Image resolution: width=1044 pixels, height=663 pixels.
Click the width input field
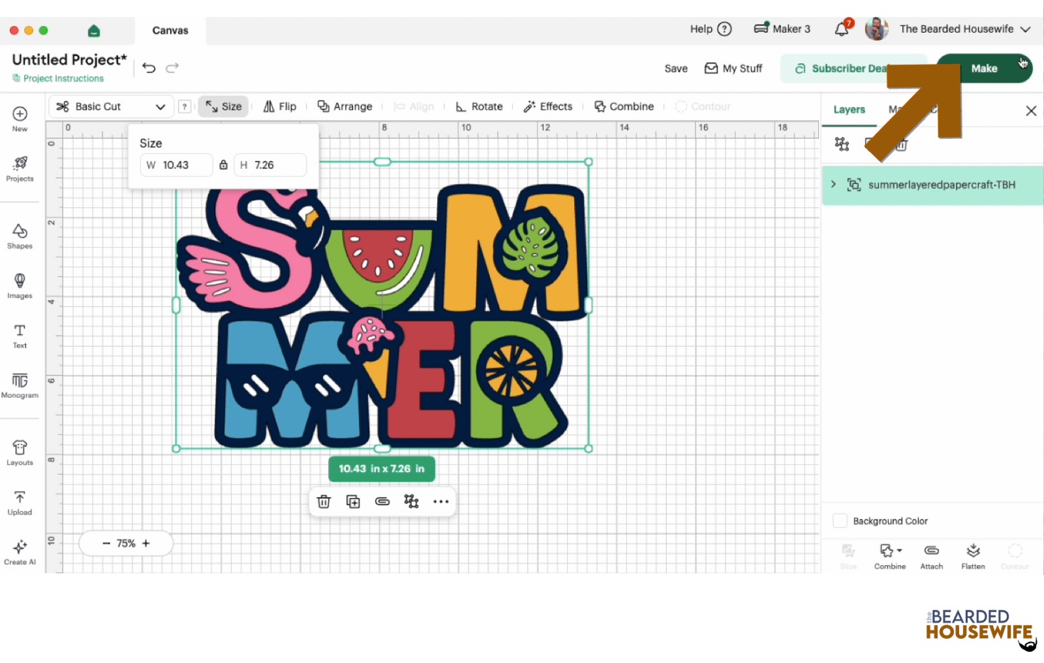pos(176,165)
